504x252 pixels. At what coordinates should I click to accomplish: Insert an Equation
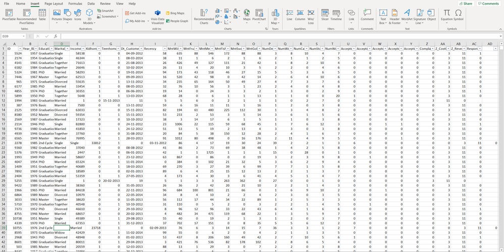click(447, 15)
